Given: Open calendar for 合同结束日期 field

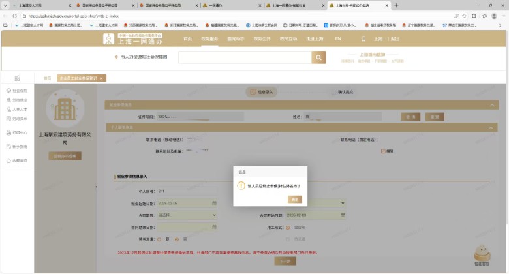Looking at the screenshot, I should [215, 227].
